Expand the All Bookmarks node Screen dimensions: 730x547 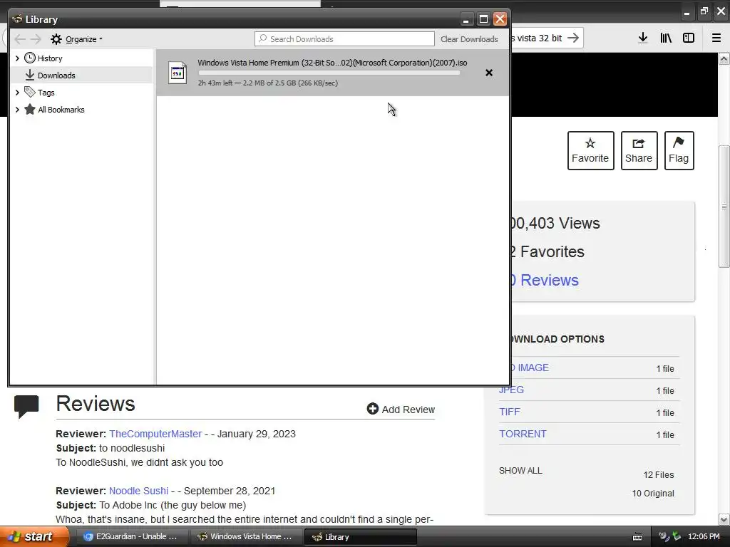click(17, 110)
